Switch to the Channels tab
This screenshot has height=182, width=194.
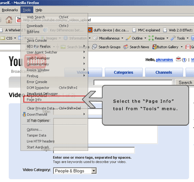tap(164, 72)
